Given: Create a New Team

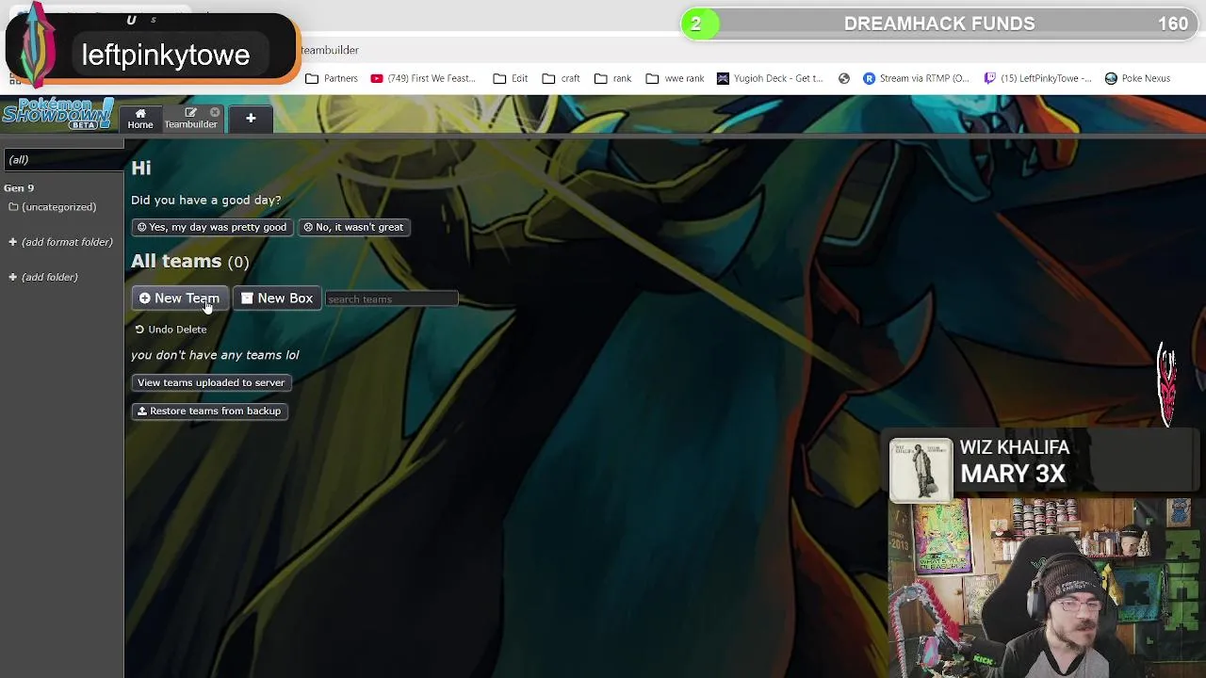Looking at the screenshot, I should click(179, 299).
